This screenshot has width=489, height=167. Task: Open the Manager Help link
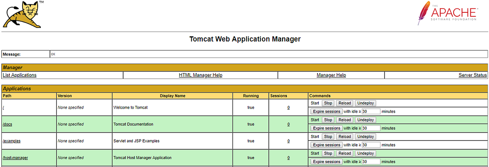[331, 75]
